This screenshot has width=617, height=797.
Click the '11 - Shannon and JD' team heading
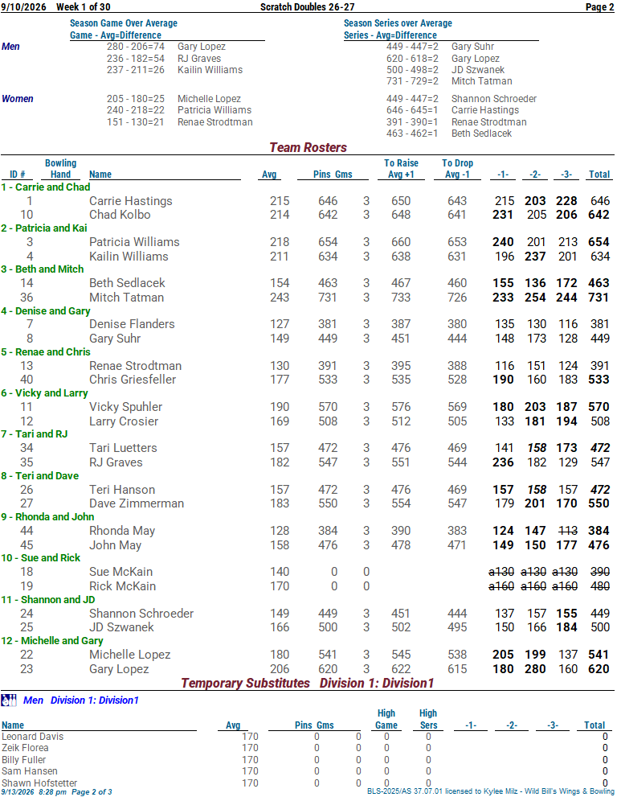click(47, 599)
